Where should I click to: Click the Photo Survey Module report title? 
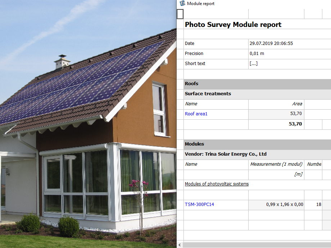coord(233,25)
